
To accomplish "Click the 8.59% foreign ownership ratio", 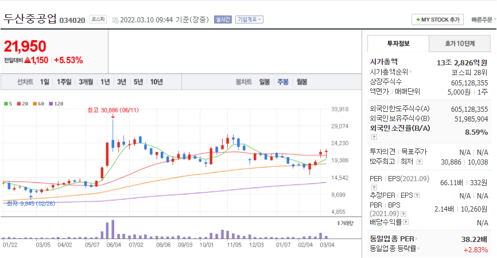I will pyautogui.click(x=476, y=132).
